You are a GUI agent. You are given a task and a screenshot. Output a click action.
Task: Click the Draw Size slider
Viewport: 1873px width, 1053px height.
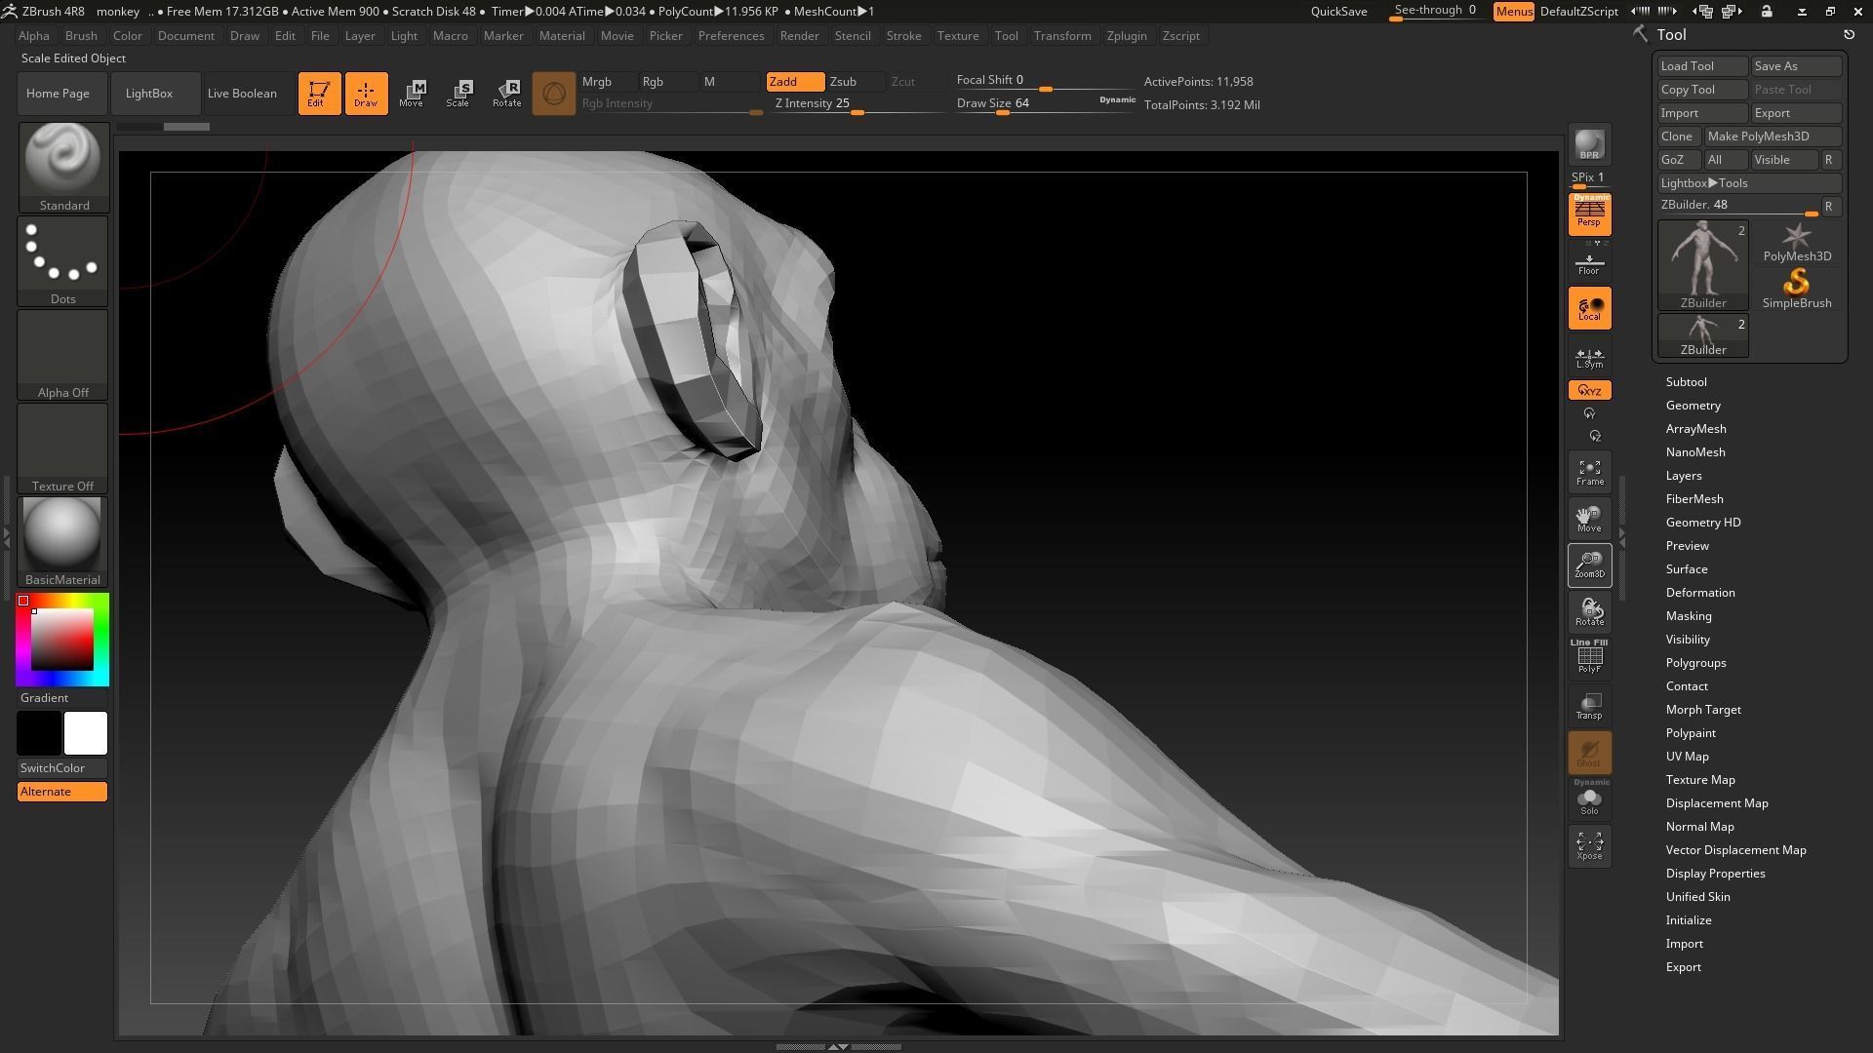pyautogui.click(x=1045, y=104)
